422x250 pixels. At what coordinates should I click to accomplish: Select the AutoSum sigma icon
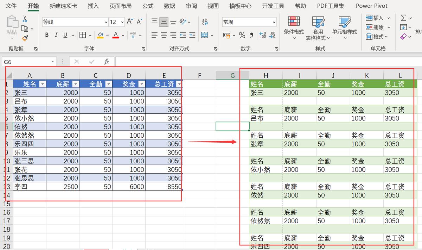404,18
